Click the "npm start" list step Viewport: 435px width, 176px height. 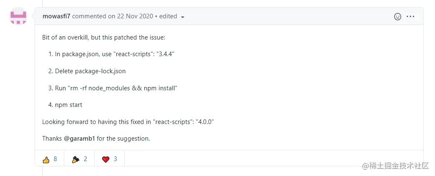[x=68, y=105]
